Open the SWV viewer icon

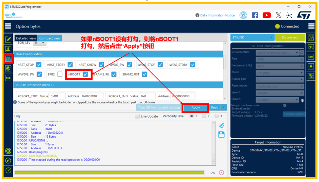[x=311, y=57]
